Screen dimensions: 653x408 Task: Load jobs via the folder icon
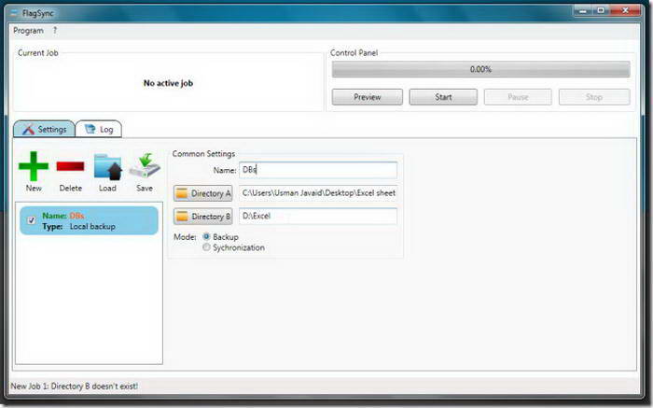(x=107, y=167)
